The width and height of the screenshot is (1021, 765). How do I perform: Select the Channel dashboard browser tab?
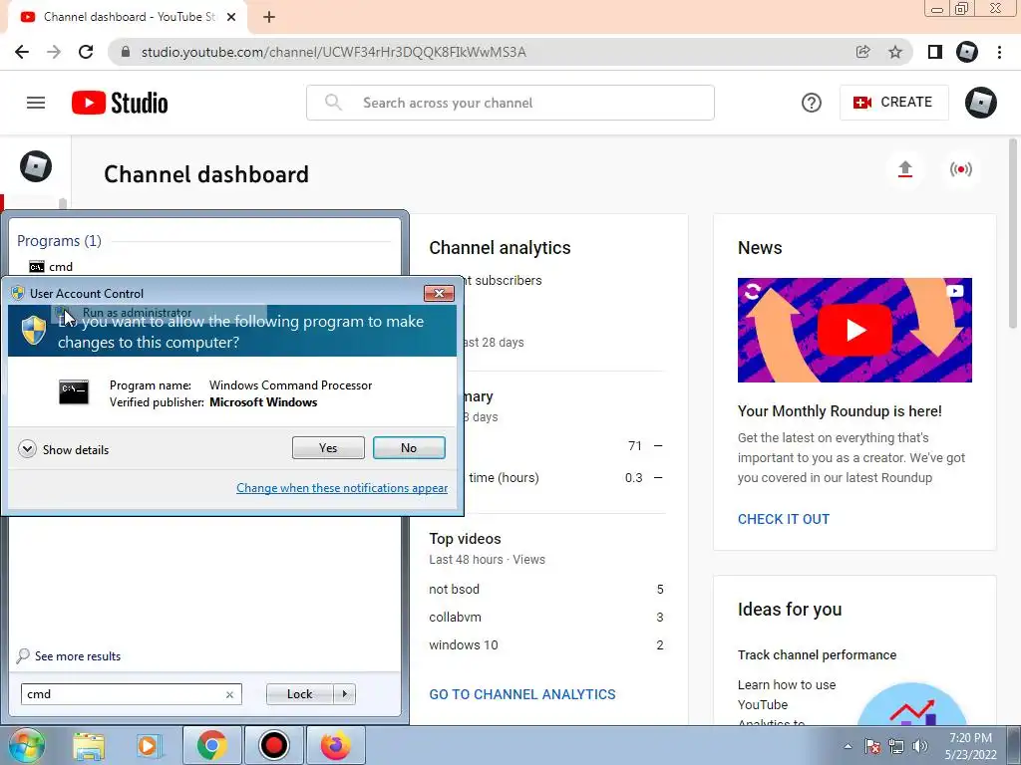pos(128,17)
